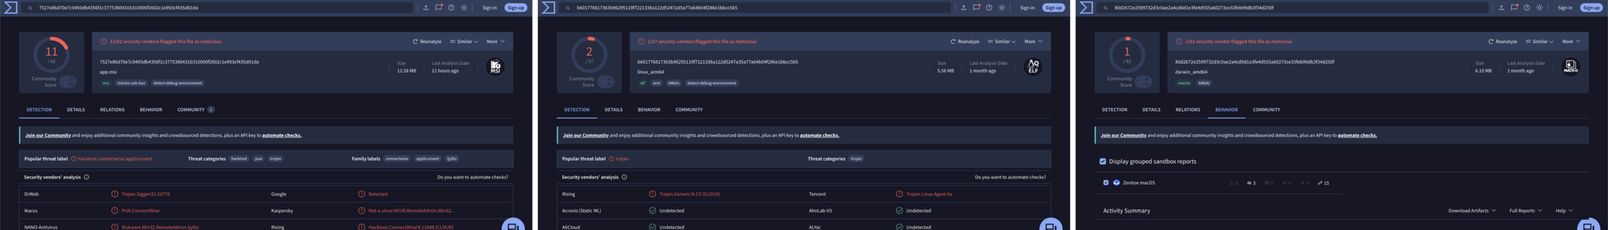Viewport: 1608px width, 230px height.
Task: Open automate checks link in app.msi window
Action: (x=281, y=135)
